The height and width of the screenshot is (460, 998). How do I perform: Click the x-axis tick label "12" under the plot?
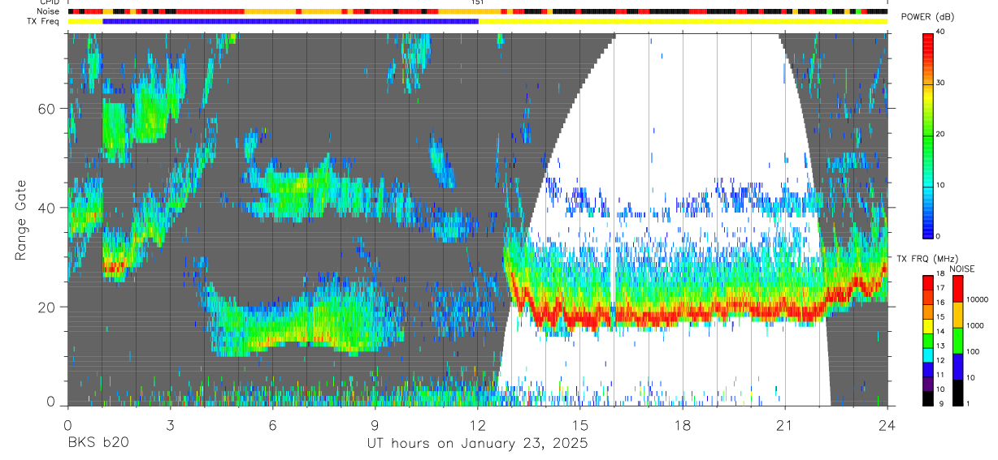478,423
